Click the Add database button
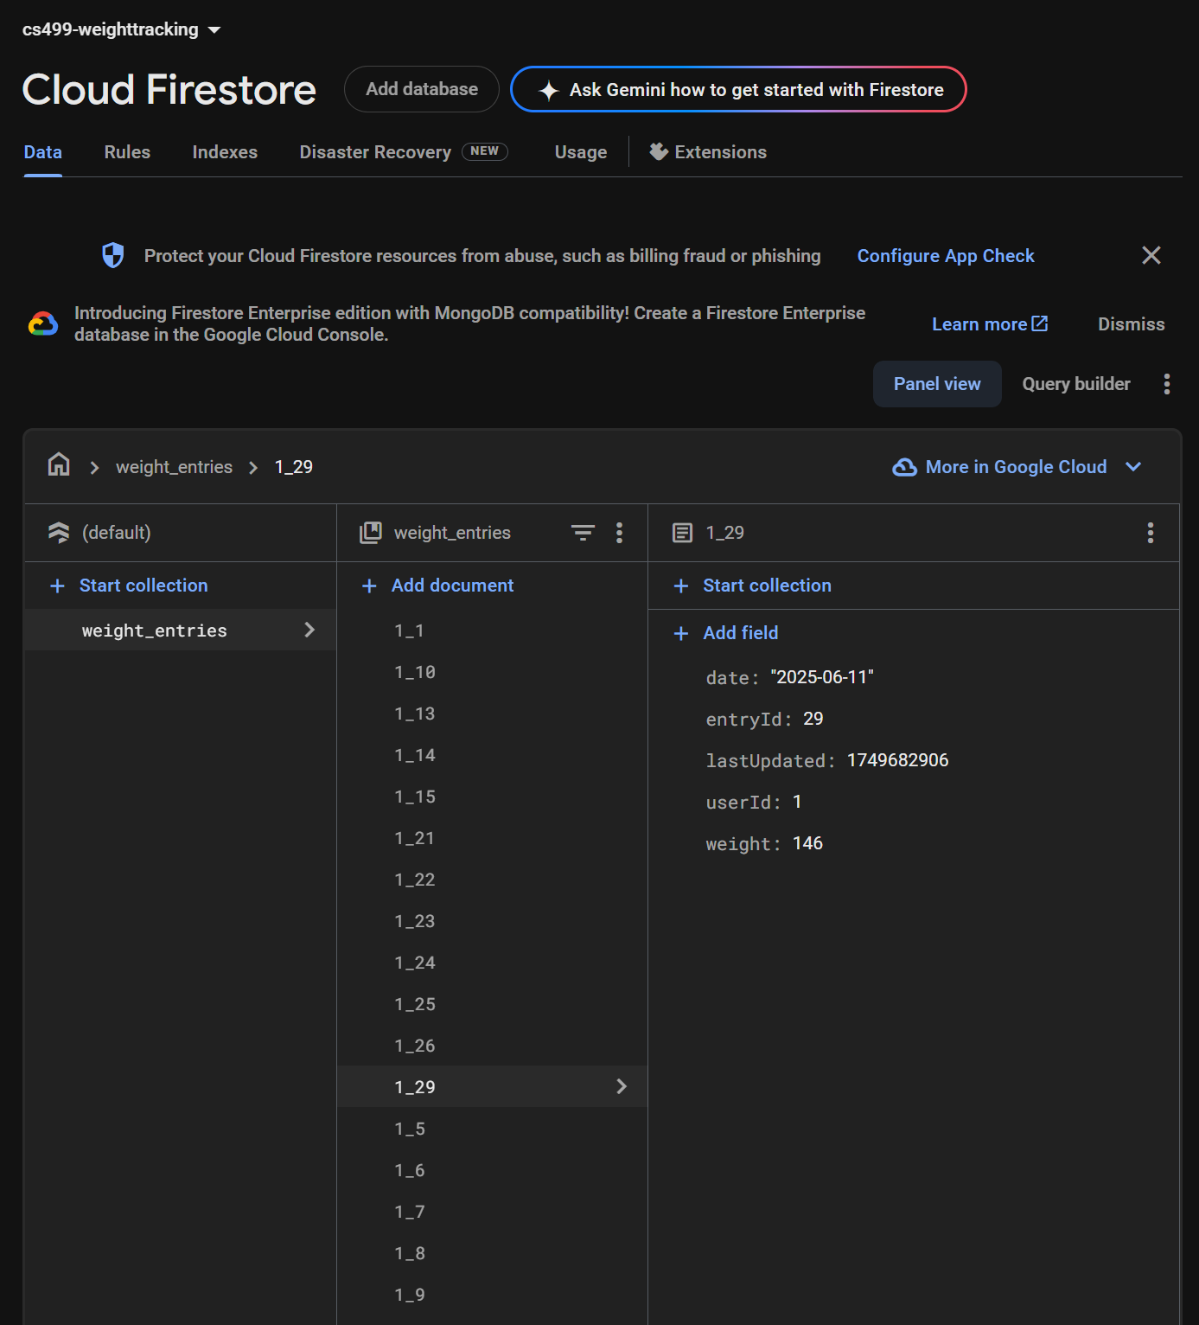Image resolution: width=1199 pixels, height=1325 pixels. pos(422,89)
